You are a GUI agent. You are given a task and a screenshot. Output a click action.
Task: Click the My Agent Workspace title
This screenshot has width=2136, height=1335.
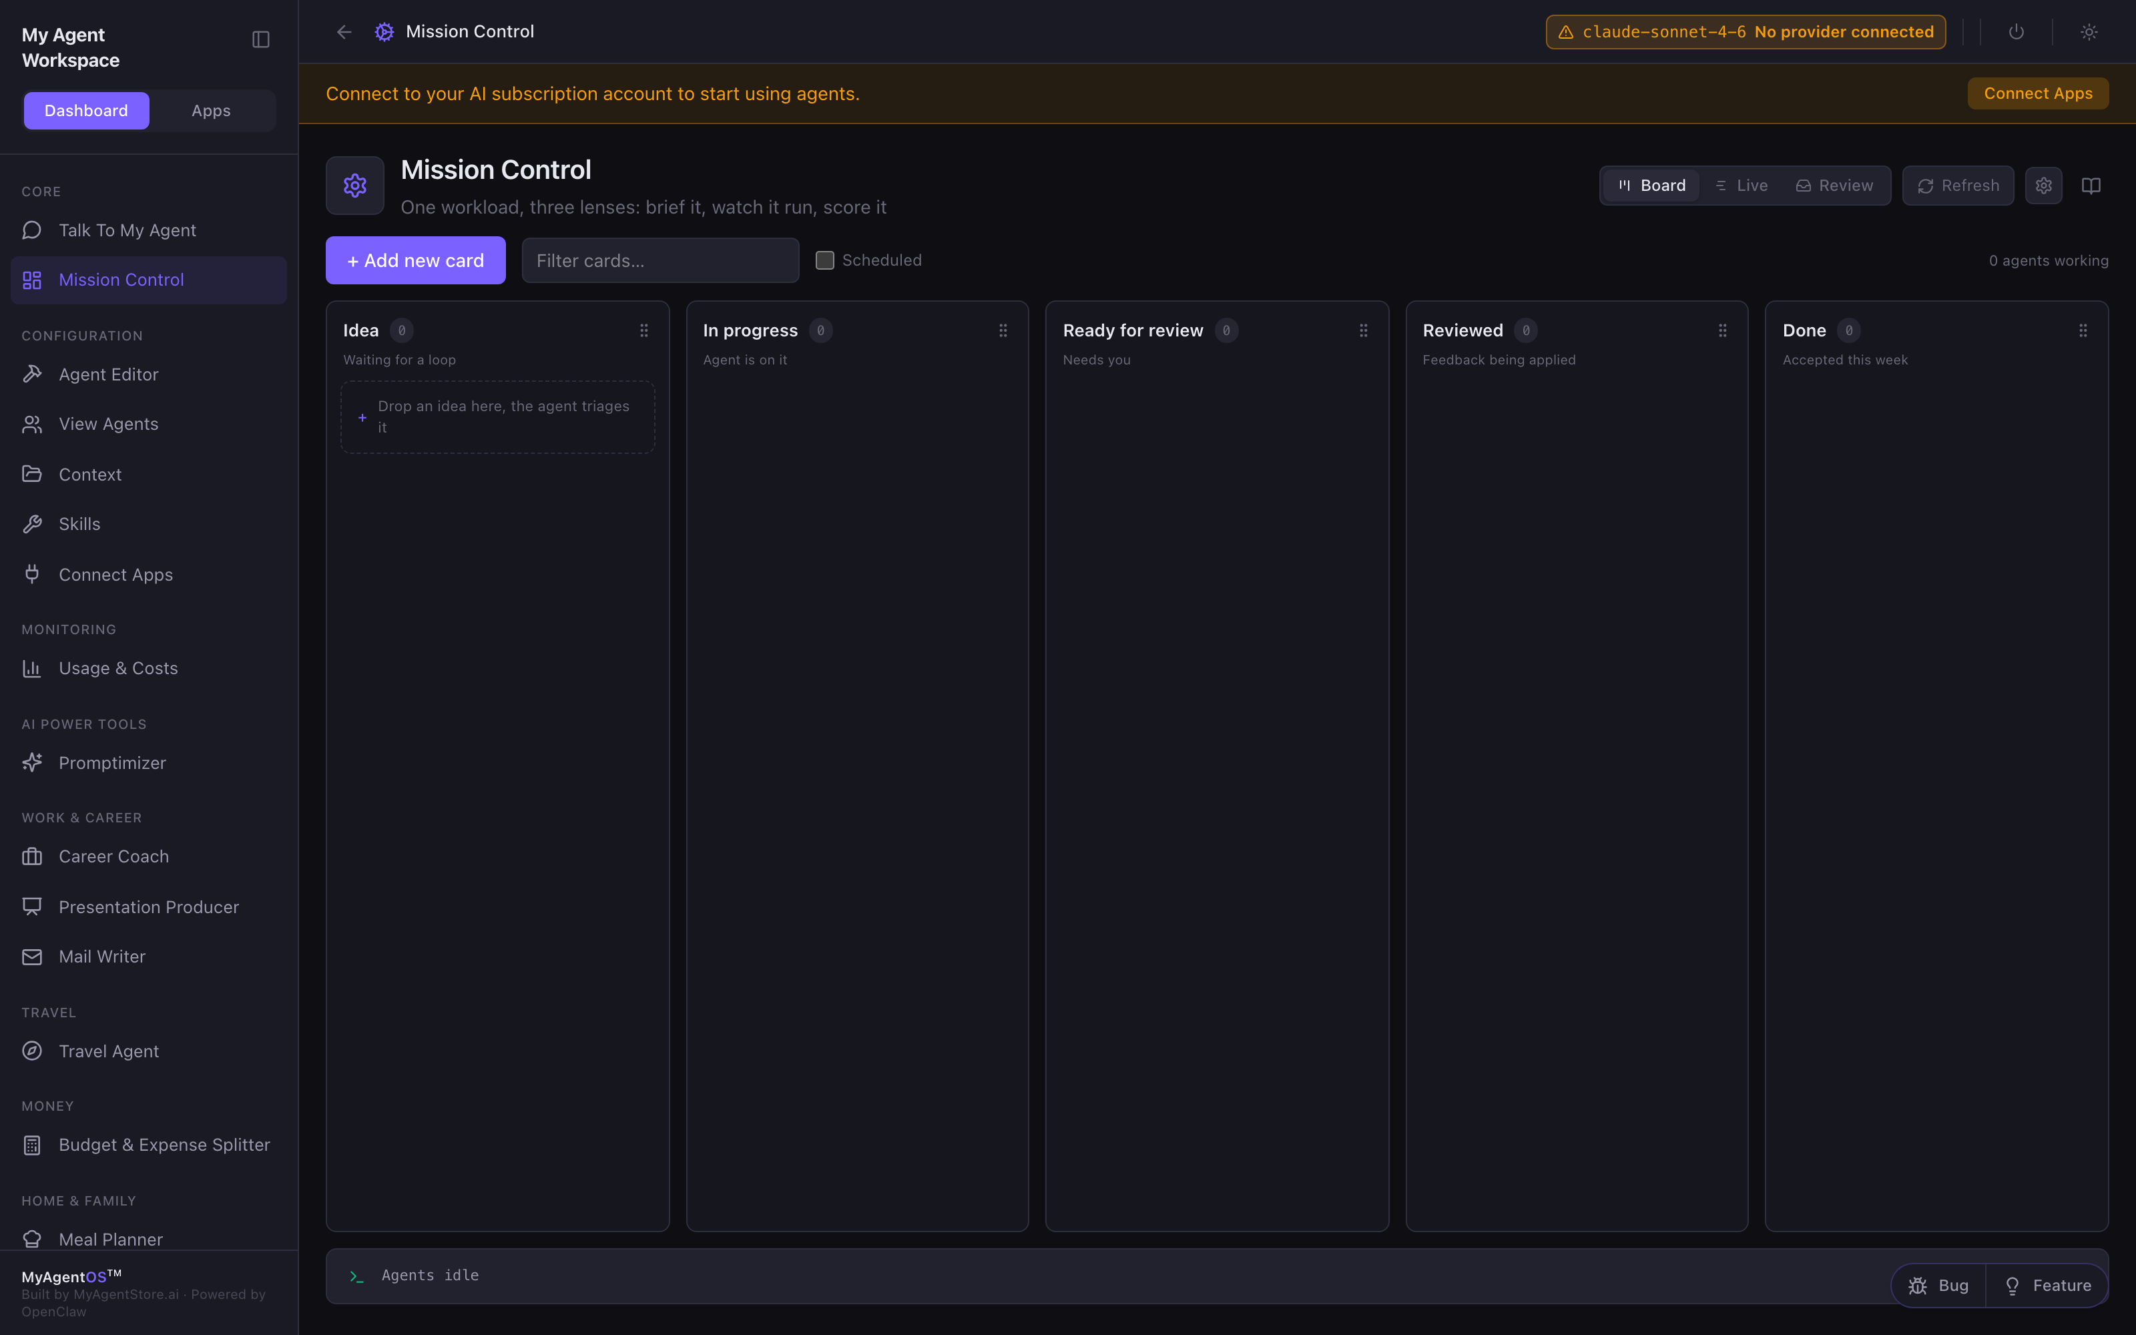pos(71,47)
